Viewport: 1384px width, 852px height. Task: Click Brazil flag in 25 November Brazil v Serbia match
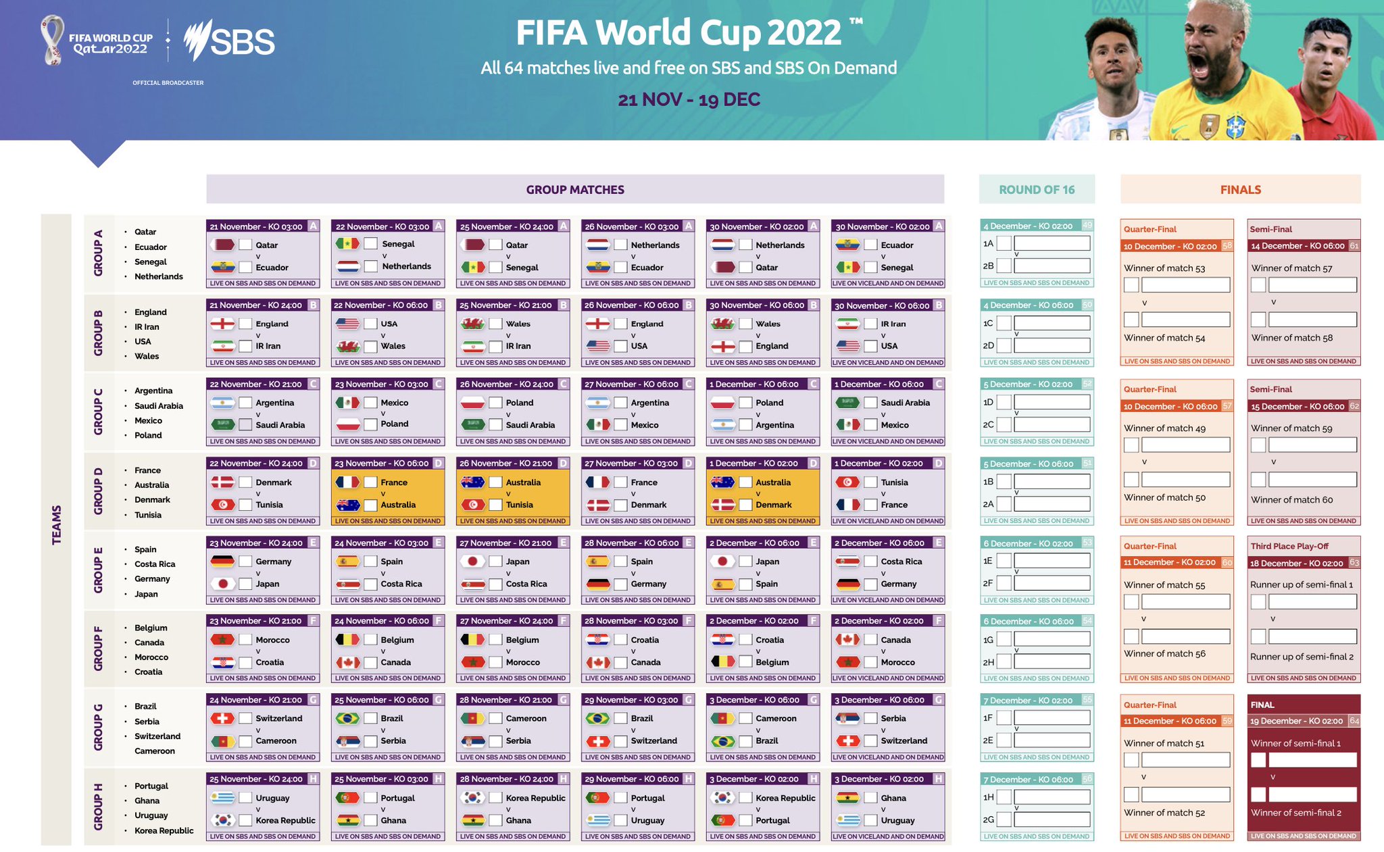pyautogui.click(x=348, y=718)
